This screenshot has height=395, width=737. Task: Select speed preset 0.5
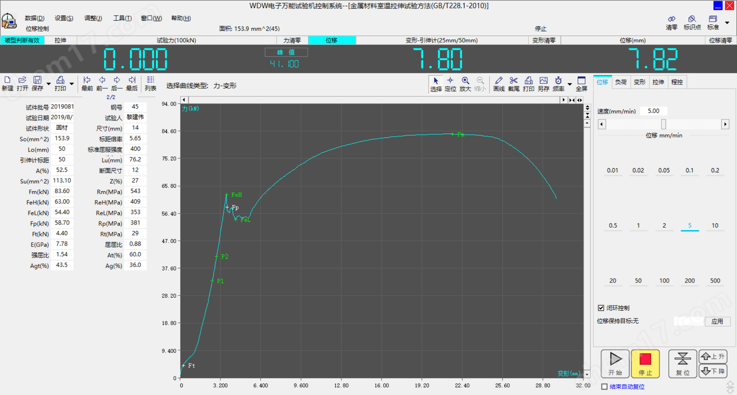613,225
